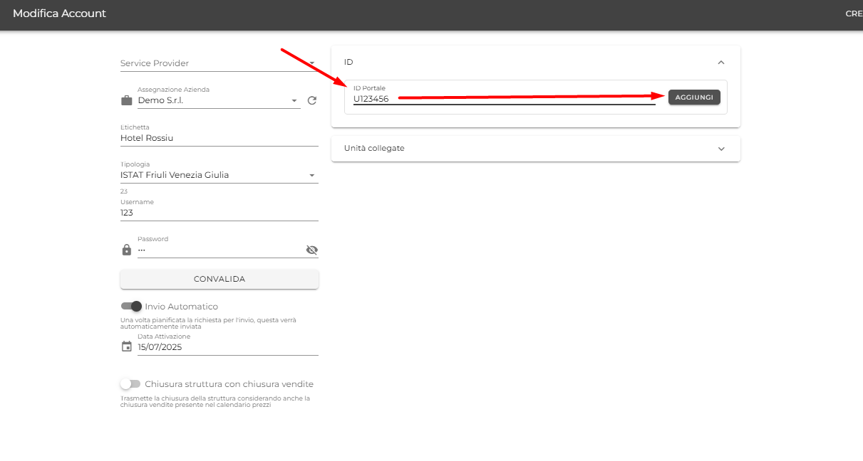Image resolution: width=863 pixels, height=461 pixels.
Task: Click the briefcase company icon
Action: click(127, 100)
